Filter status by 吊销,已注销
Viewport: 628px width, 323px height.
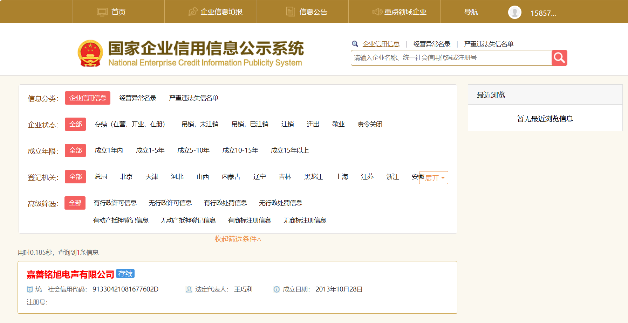pyautogui.click(x=250, y=124)
